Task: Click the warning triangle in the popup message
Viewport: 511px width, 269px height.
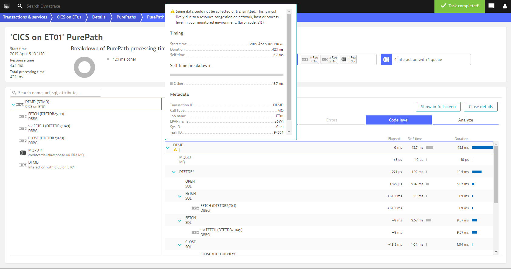Action: coord(173,12)
